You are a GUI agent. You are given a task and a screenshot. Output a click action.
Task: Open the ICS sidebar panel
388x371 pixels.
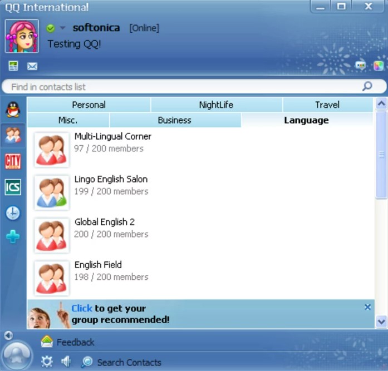pos(12,187)
